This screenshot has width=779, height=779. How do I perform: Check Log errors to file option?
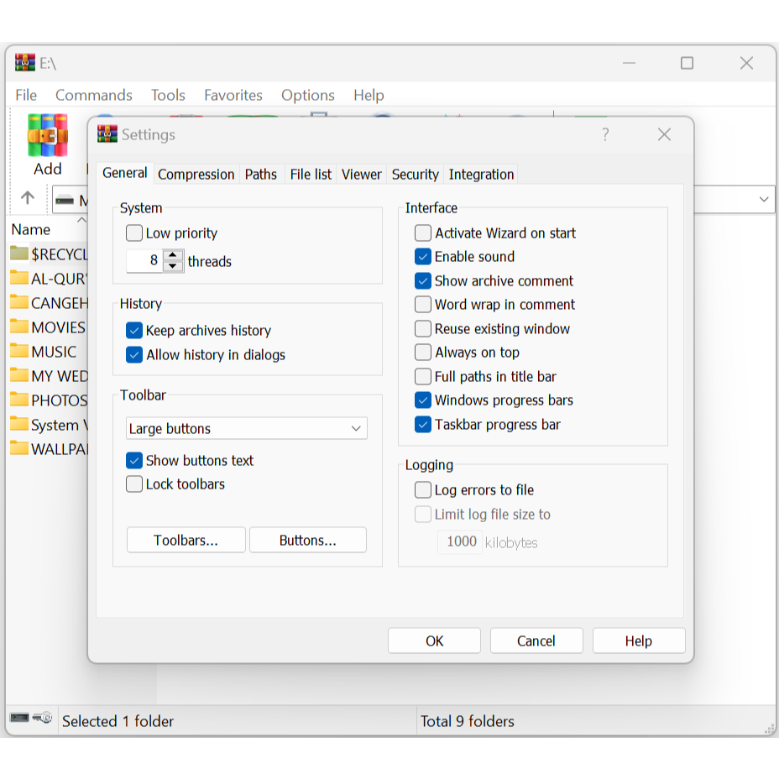click(423, 490)
